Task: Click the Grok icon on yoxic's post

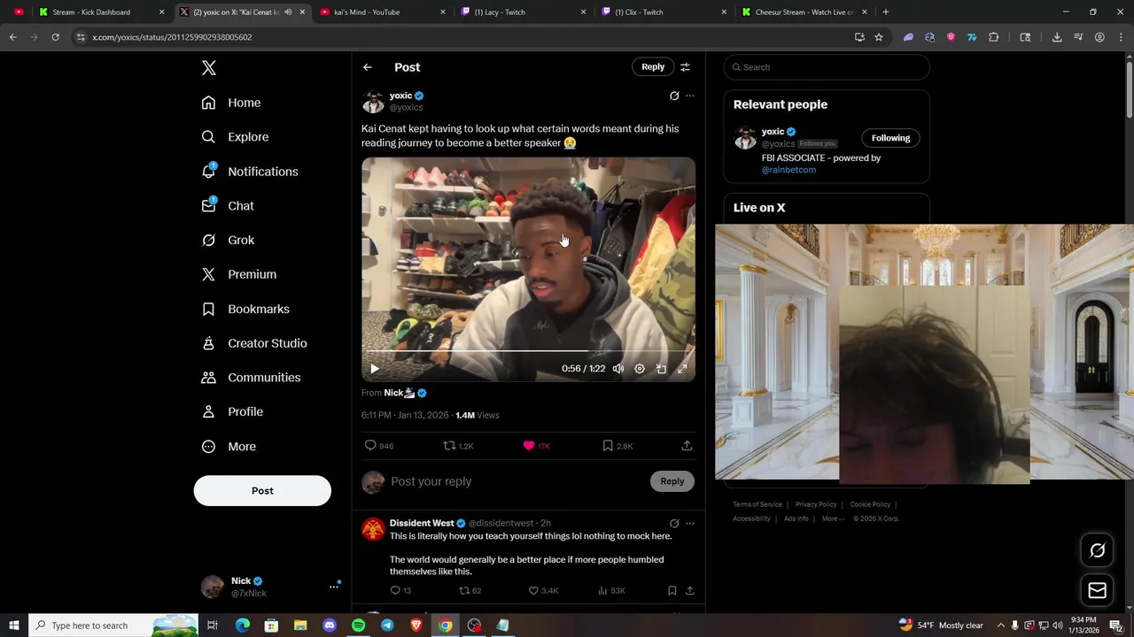Action: click(674, 96)
